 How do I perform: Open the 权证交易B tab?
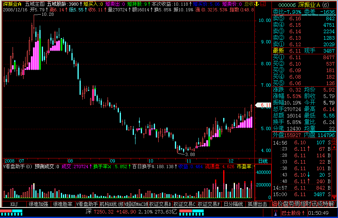click(x=160, y=204)
